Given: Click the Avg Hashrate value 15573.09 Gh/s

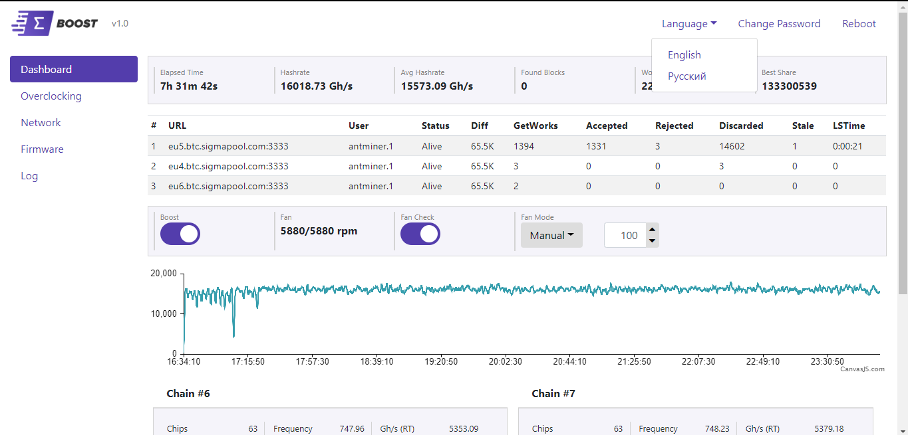Looking at the screenshot, I should pyautogui.click(x=437, y=86).
